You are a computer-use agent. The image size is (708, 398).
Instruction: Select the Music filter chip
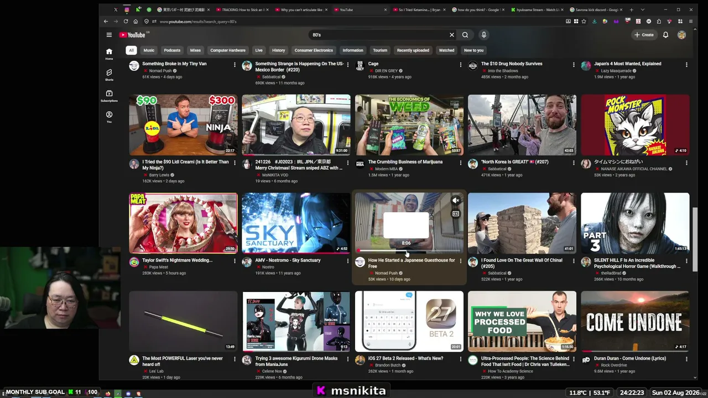point(149,50)
